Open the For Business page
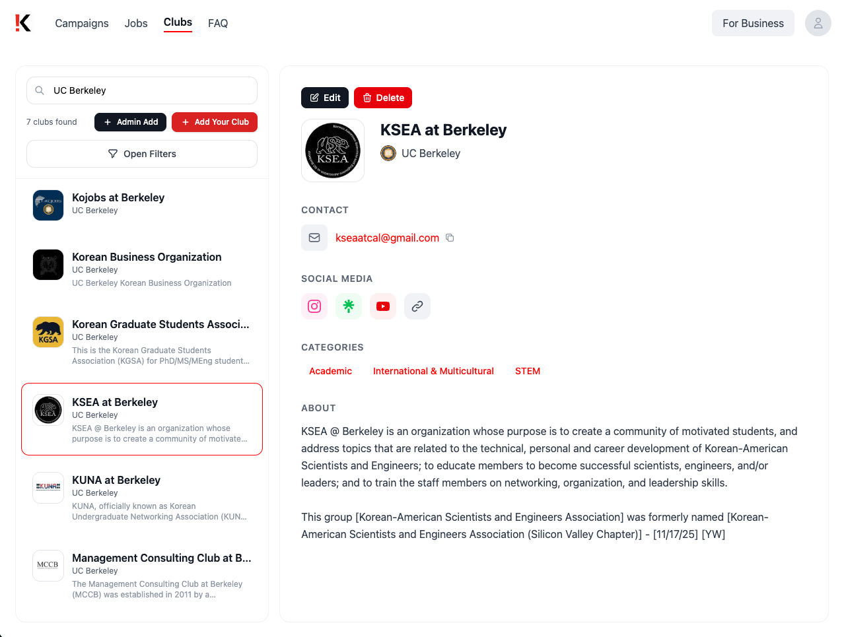Image resolution: width=844 pixels, height=637 pixels. tap(753, 23)
